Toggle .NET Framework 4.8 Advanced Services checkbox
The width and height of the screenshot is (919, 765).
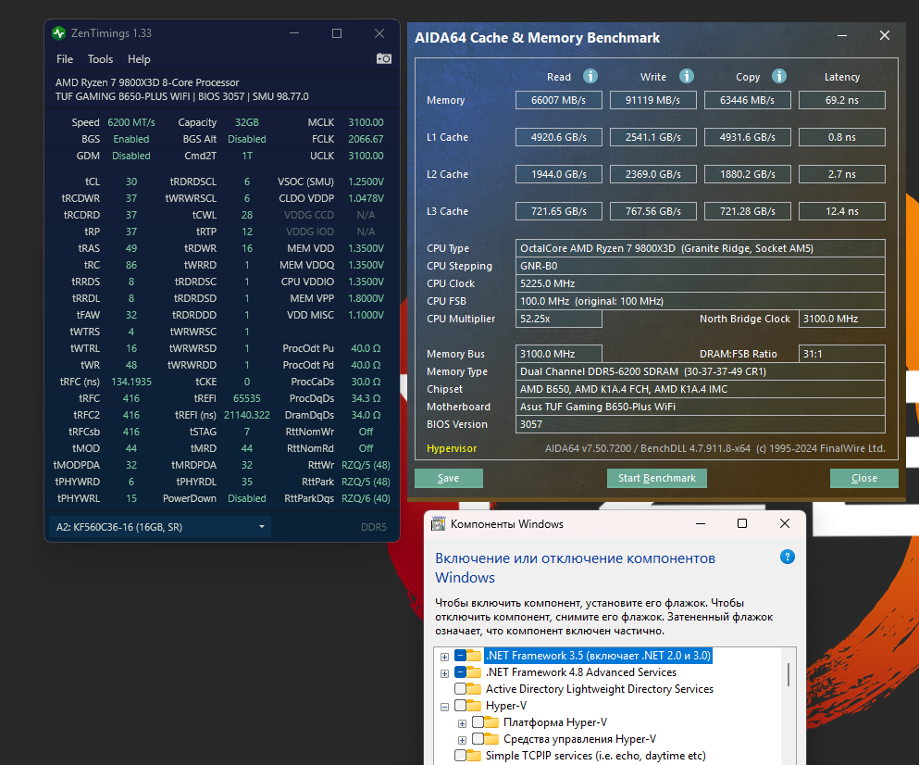pyautogui.click(x=460, y=671)
